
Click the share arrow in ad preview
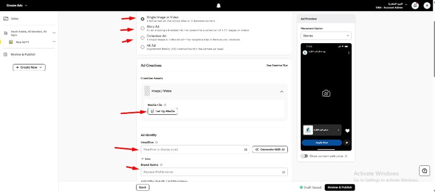click(x=347, y=142)
